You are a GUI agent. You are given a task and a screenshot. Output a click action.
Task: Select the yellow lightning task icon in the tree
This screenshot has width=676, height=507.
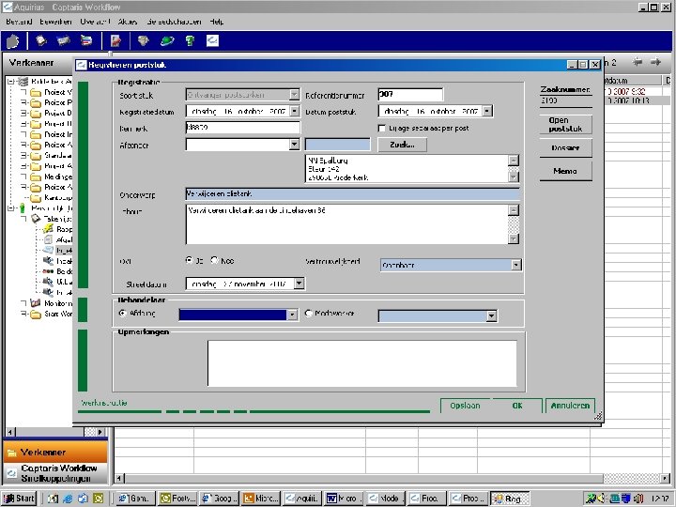pos(48,229)
